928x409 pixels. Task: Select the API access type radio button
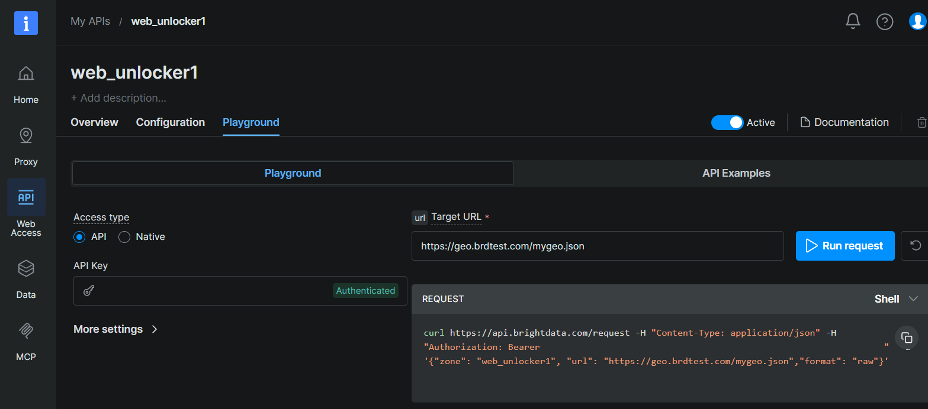click(79, 236)
